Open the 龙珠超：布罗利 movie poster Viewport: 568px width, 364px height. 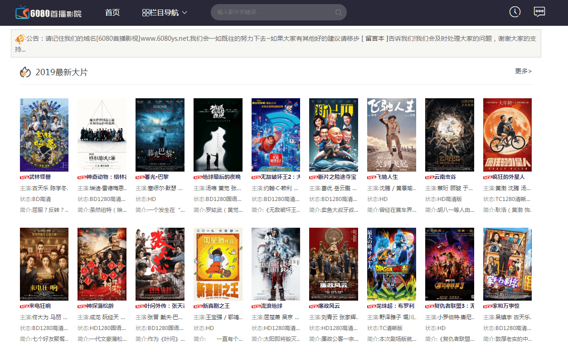(392, 264)
